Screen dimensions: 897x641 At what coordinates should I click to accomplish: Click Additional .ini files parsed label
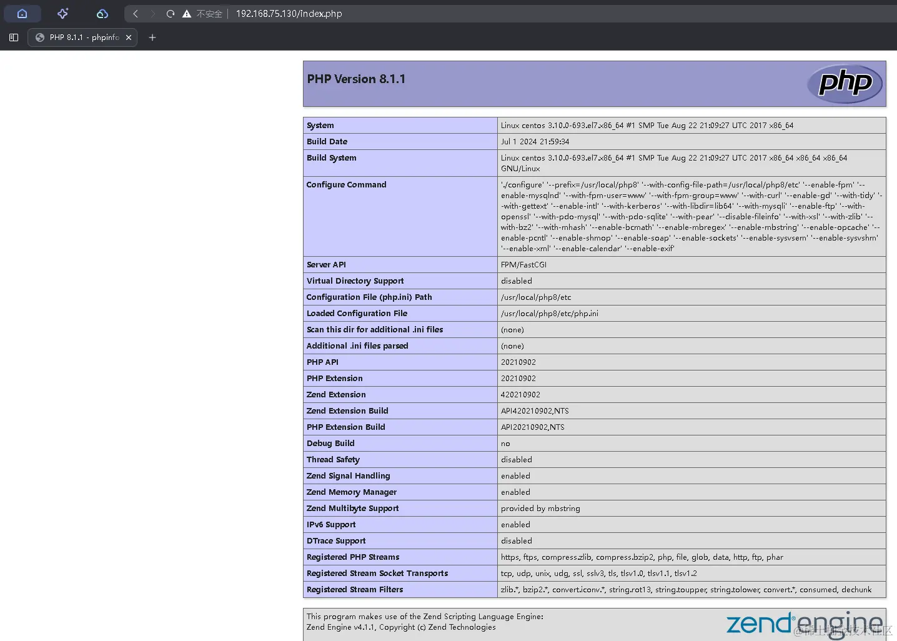coord(357,345)
